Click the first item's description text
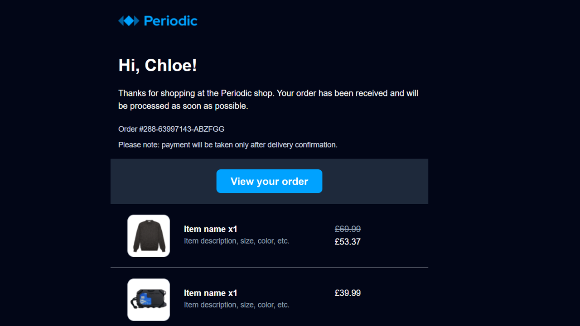Image resolution: width=580 pixels, height=326 pixels. [237, 241]
